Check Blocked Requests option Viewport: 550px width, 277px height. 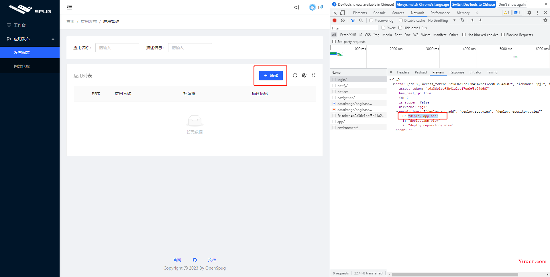point(503,35)
